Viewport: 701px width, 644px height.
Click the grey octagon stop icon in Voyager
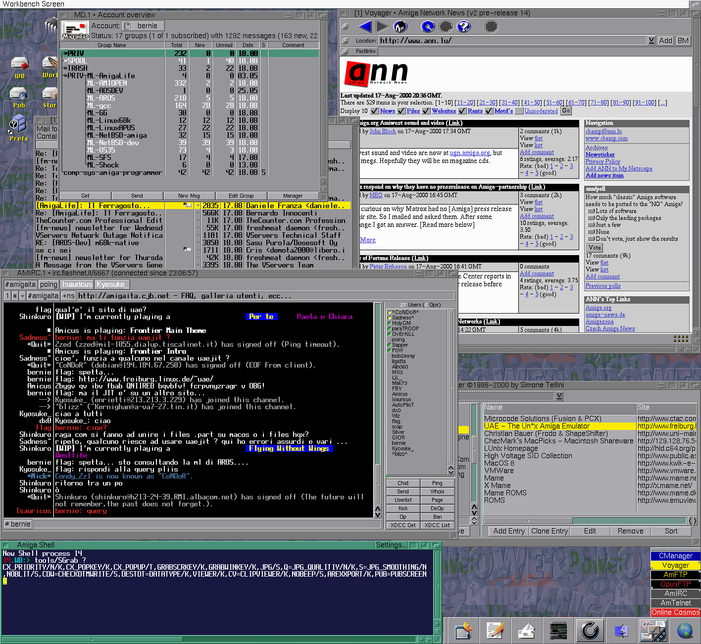click(x=491, y=27)
